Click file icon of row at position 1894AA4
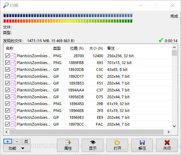Screen dimensions: 181x155 13,90
